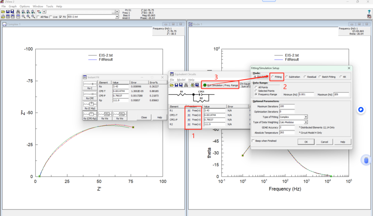Click the print icon in ZView toolbar
Image resolution: width=373 pixels, height=216 pixels.
(18, 12)
